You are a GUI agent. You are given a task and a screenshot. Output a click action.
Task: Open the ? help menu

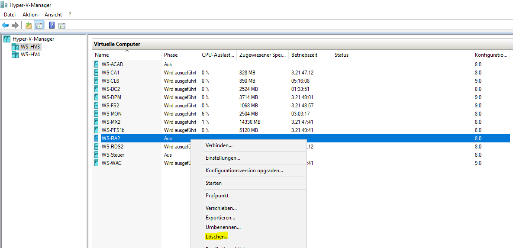70,15
